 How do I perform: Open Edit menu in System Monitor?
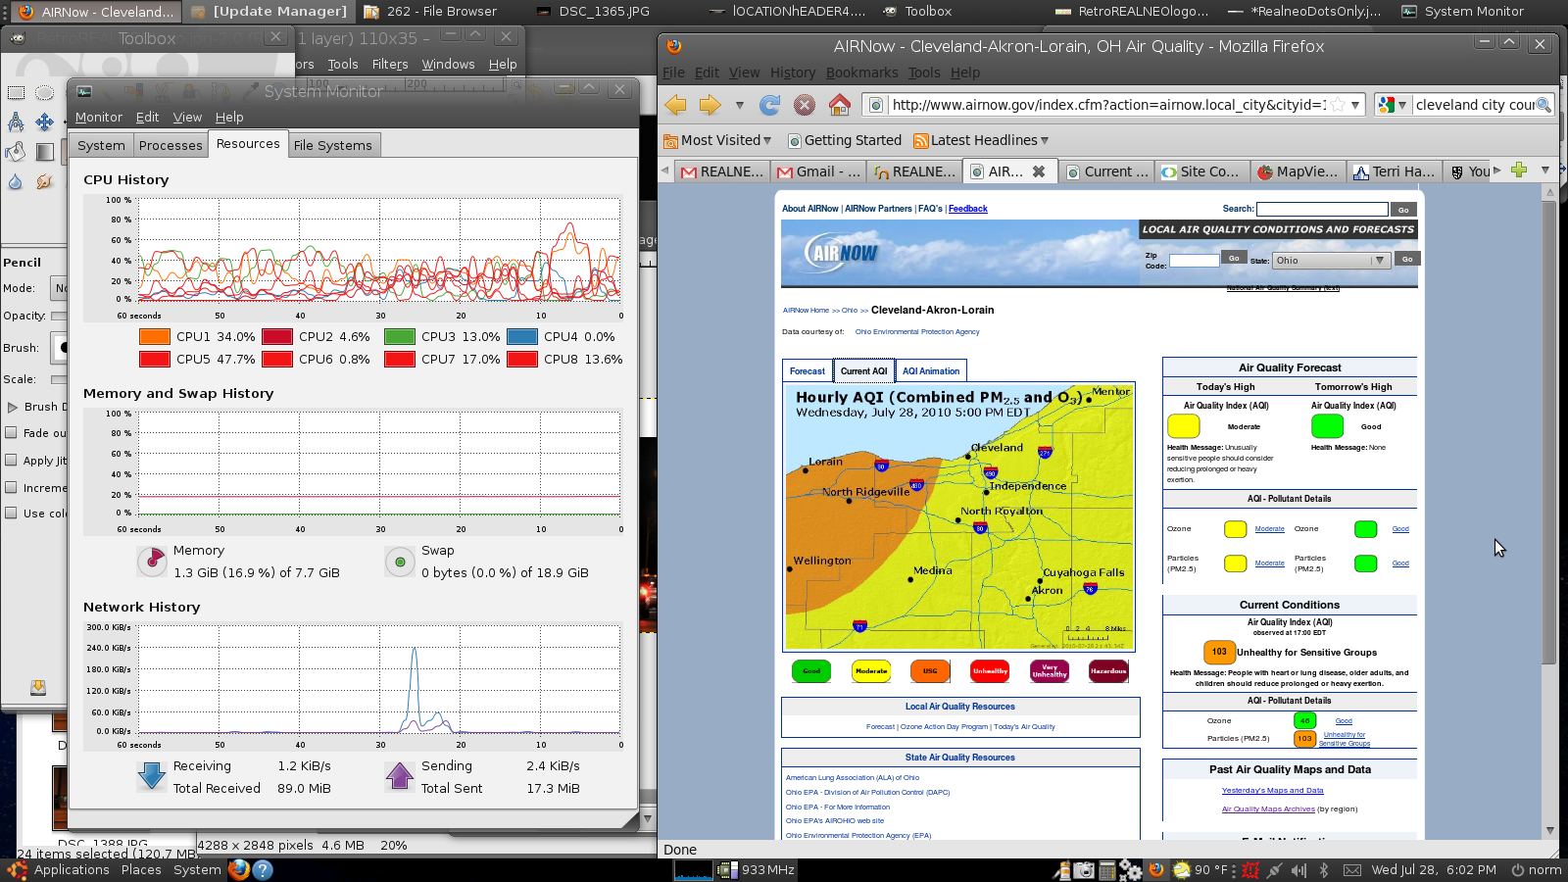click(147, 117)
